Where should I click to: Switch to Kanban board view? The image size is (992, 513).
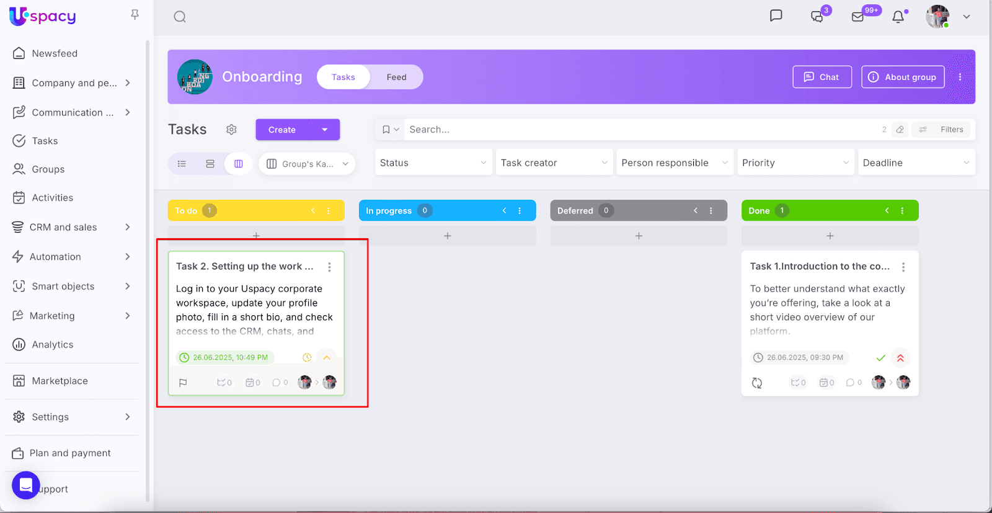[x=239, y=164]
